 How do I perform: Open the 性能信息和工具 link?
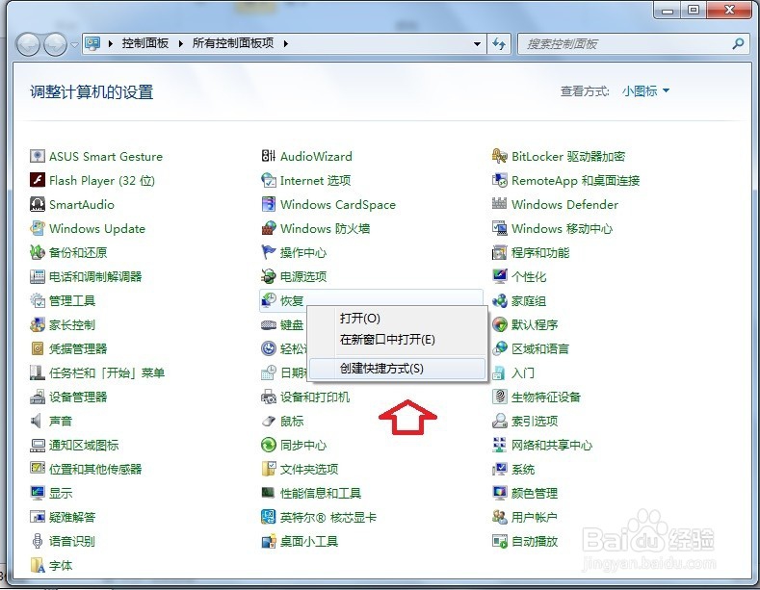[x=321, y=493]
